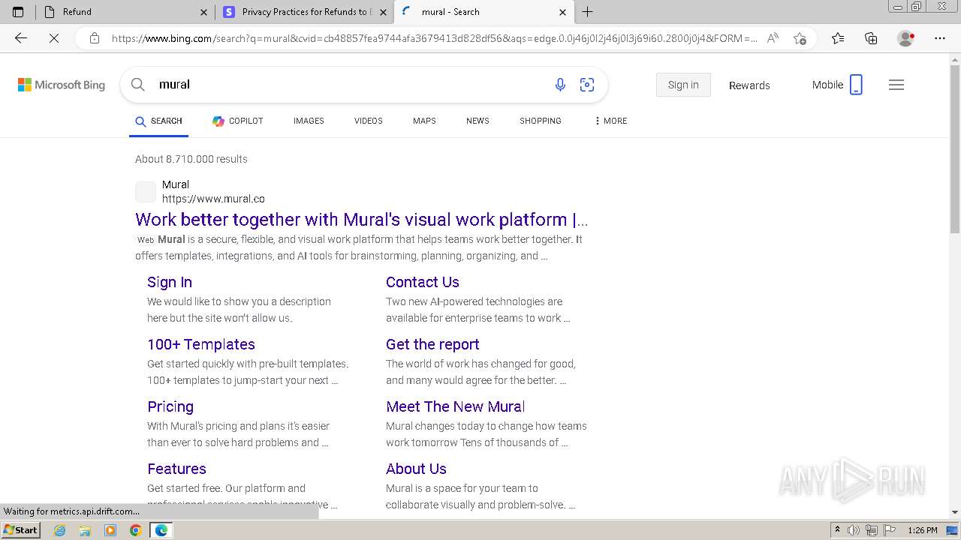Open the tab actions menu icon
Screen dimensions: 961x540
[18, 12]
